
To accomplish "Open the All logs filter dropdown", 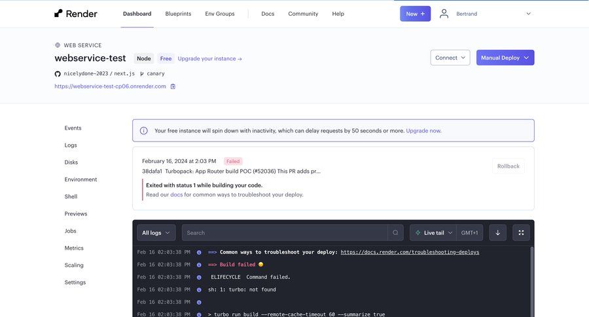I will [x=156, y=233].
